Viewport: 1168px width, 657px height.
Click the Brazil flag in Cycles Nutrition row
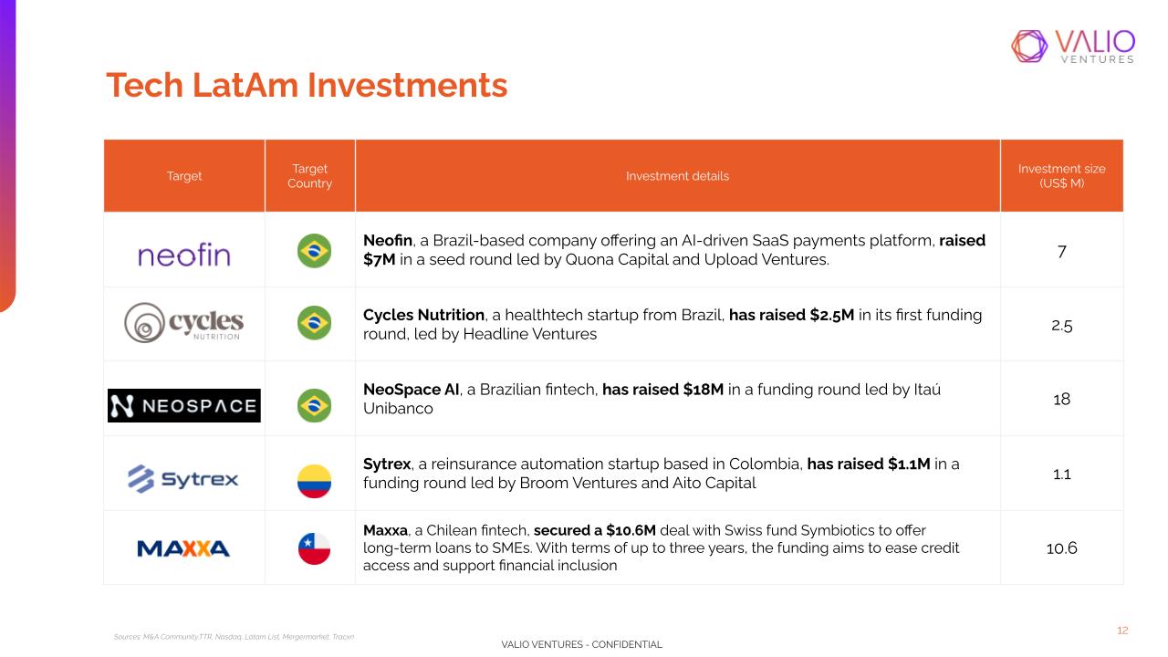click(x=314, y=323)
